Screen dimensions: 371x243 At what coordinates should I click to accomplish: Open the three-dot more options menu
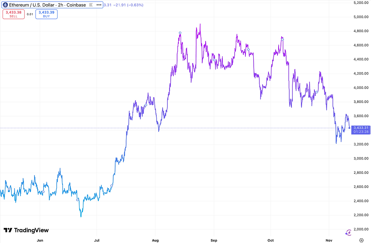pyautogui.click(x=99, y=5)
